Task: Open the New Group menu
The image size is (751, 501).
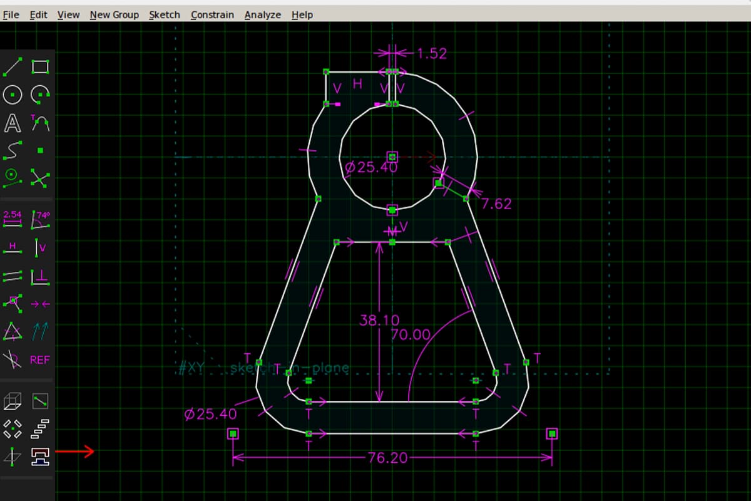Action: tap(114, 14)
